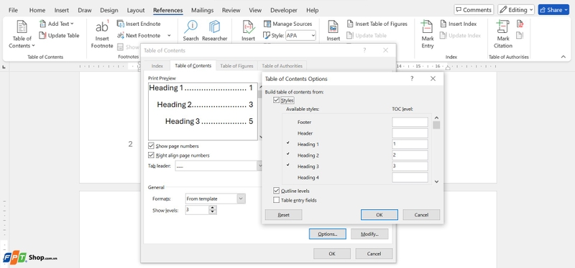Click OK in the Table of Contents dialog
This screenshot has width=575, height=268.
point(332,254)
